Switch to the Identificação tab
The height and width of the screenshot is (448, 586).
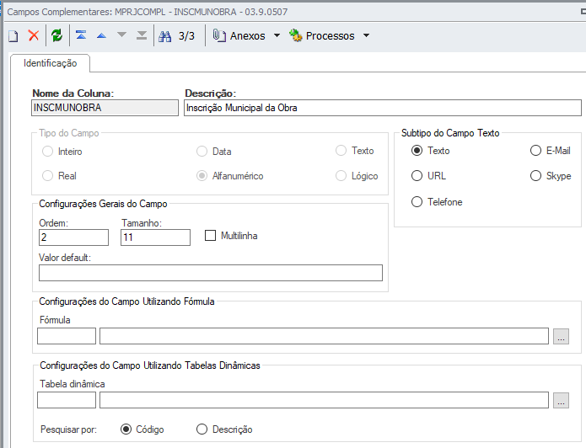[x=51, y=63]
